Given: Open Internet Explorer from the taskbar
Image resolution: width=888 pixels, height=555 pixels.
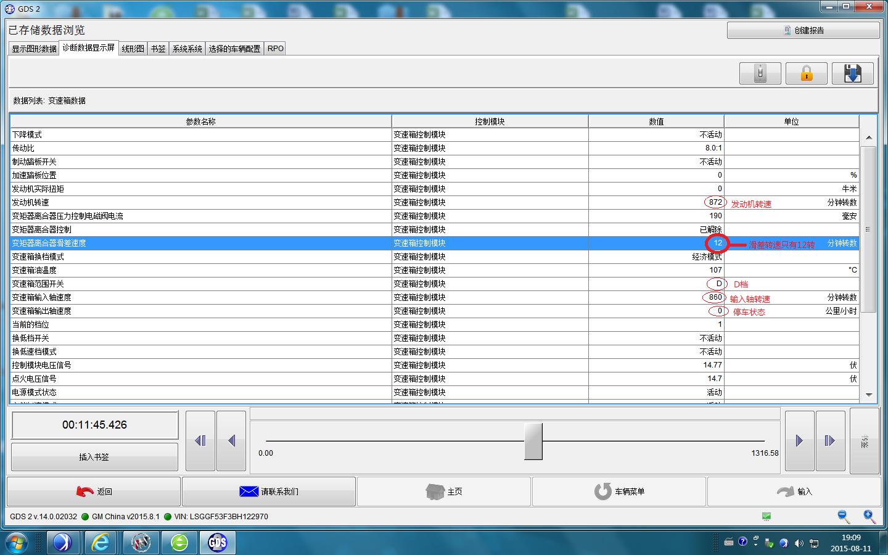Looking at the screenshot, I should [x=101, y=542].
